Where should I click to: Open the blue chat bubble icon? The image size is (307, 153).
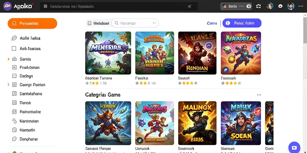pyautogui.click(x=294, y=147)
